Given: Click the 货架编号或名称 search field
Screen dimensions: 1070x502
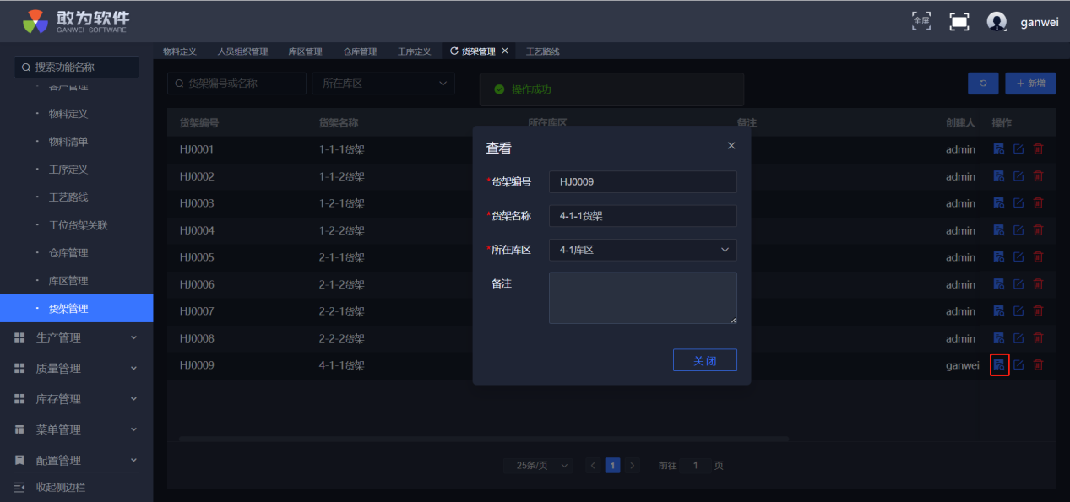Looking at the screenshot, I should click(236, 84).
